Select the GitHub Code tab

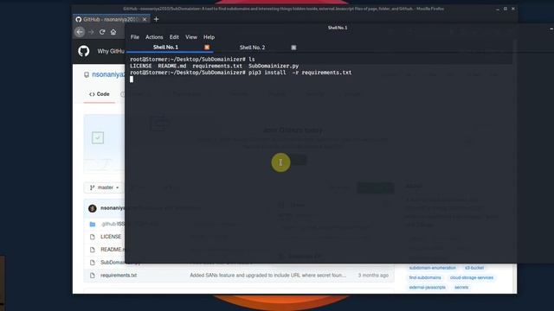point(100,94)
